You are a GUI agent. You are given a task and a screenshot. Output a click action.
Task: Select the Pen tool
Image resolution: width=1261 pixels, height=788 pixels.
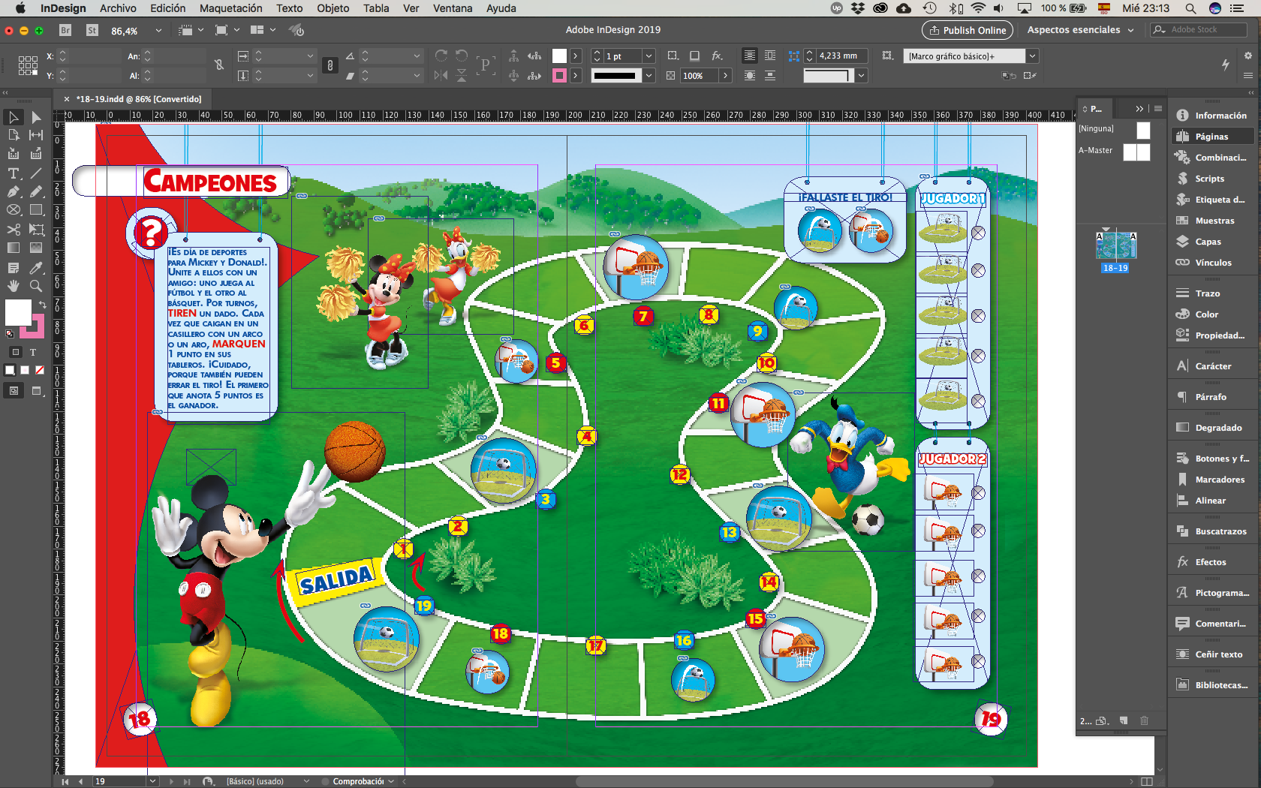point(14,191)
